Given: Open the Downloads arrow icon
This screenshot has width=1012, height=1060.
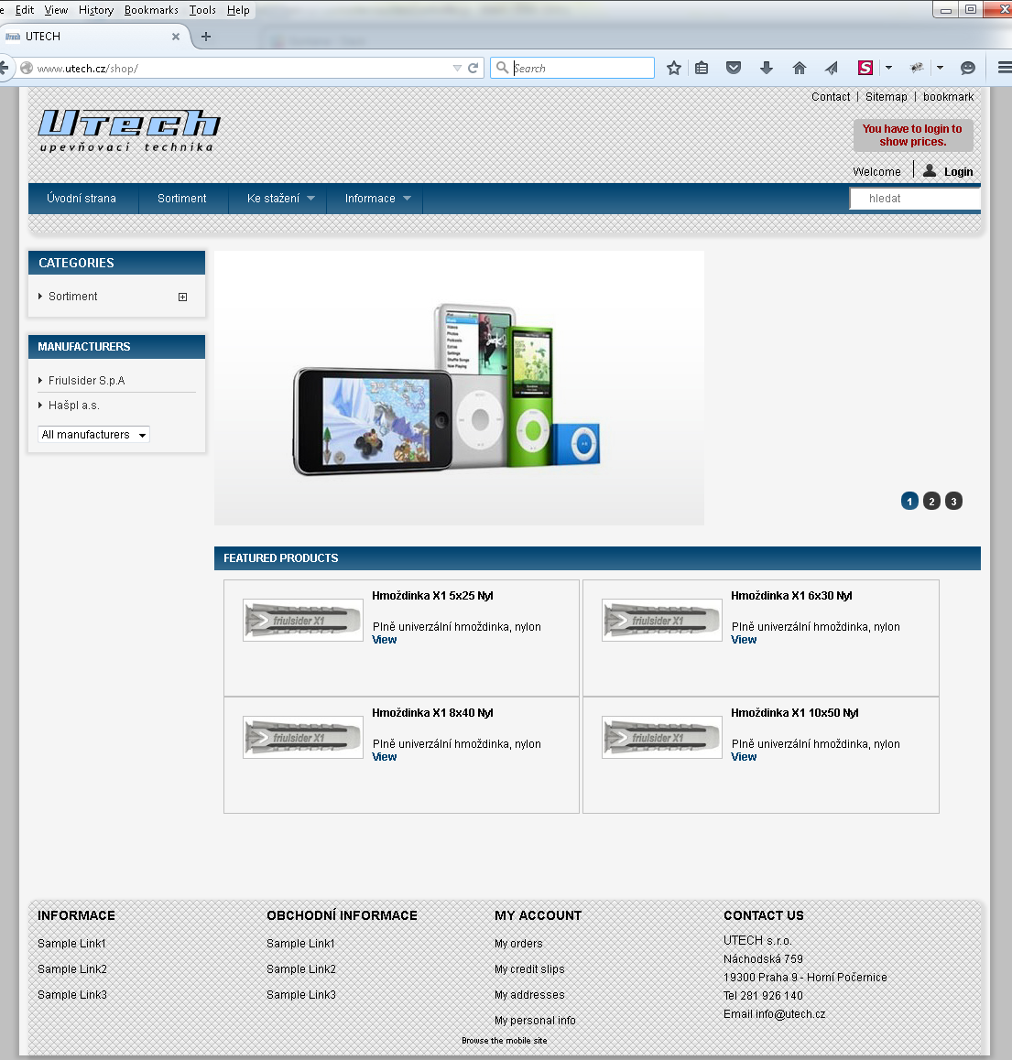Looking at the screenshot, I should click(x=767, y=68).
